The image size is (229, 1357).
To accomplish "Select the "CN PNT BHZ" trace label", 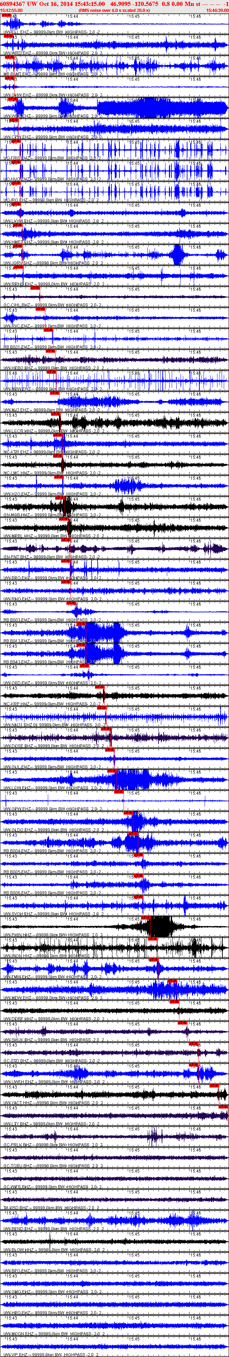I will click(x=53, y=557).
